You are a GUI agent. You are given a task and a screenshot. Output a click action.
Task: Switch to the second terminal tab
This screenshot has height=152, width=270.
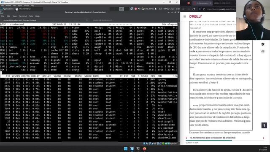103,20
